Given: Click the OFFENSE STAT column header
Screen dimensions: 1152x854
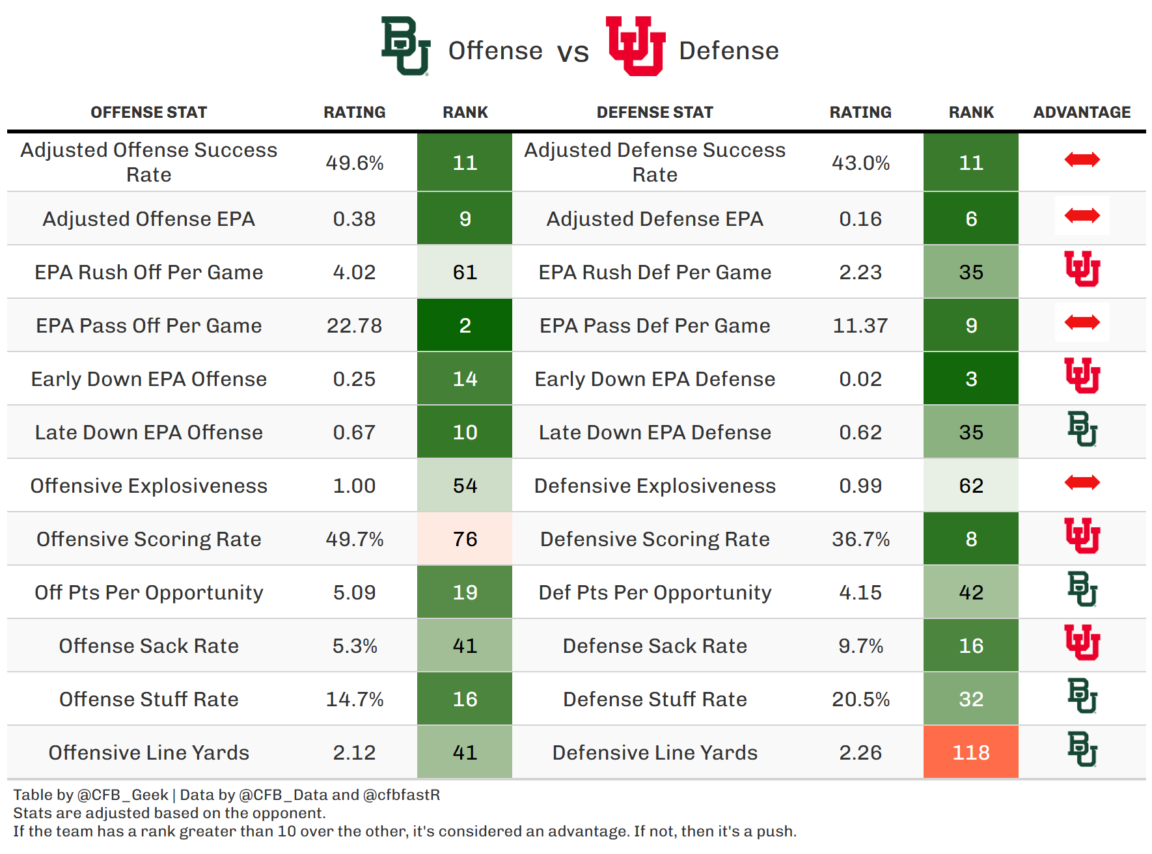Looking at the screenshot, I should (x=148, y=113).
